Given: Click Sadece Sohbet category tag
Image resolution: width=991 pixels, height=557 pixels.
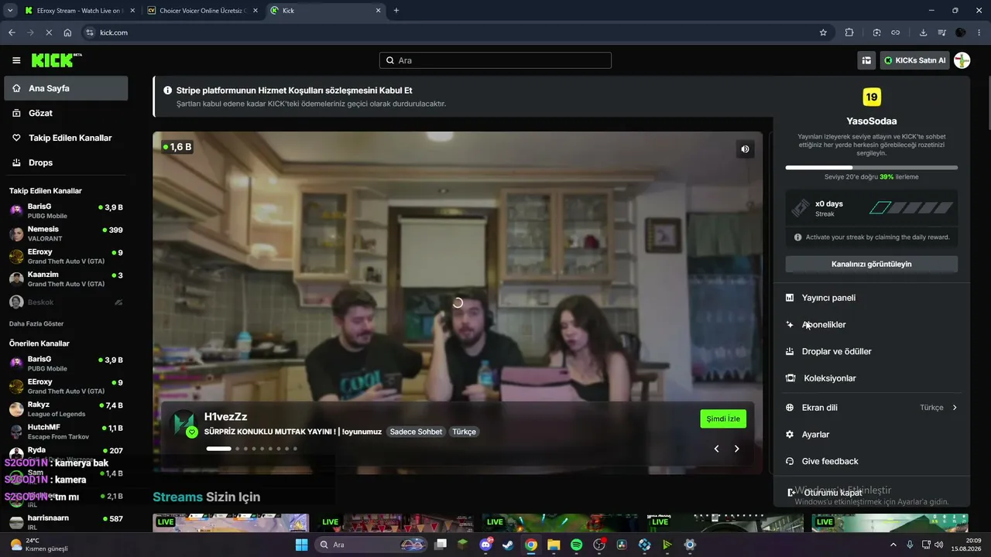Looking at the screenshot, I should pyautogui.click(x=416, y=432).
